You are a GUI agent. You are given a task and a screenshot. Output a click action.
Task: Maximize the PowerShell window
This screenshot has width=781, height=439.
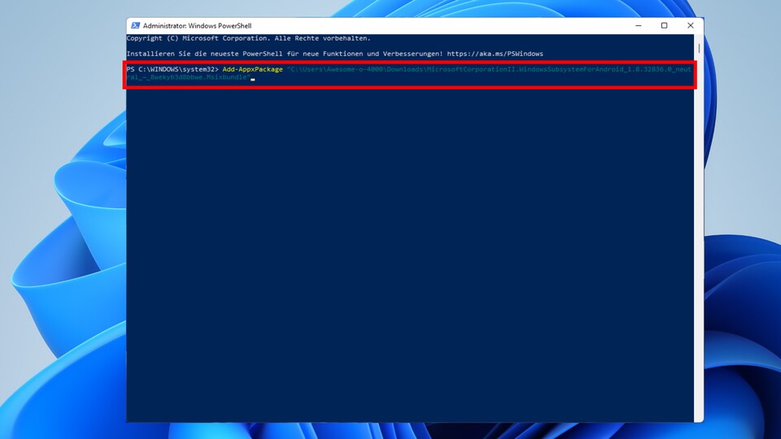click(x=664, y=25)
